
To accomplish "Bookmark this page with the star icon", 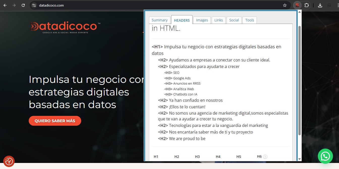I will click(285, 5).
